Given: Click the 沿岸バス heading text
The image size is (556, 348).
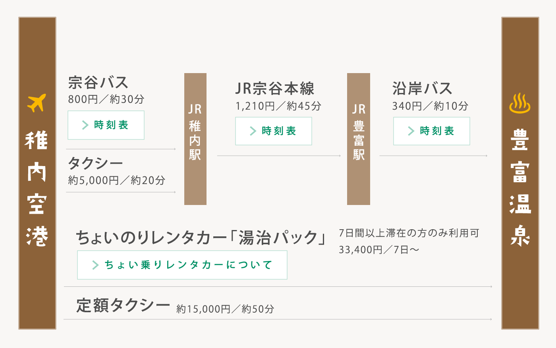Looking at the screenshot, I should coord(422,89).
